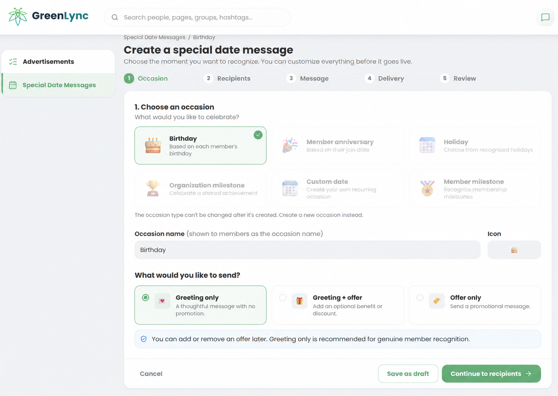Choose the Member anniversary party popper card

pos(338,145)
